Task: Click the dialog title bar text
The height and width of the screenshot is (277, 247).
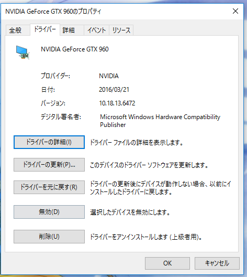Action: click(x=53, y=12)
